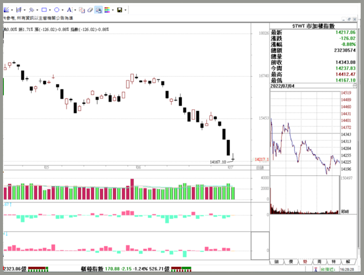Image resolution: width=364 pixels, height=275 pixels.
Task: Click the intraday minute price chart
Action: coord(305,133)
